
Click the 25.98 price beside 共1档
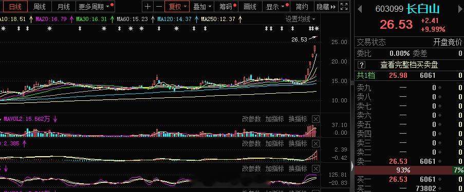click(x=398, y=75)
